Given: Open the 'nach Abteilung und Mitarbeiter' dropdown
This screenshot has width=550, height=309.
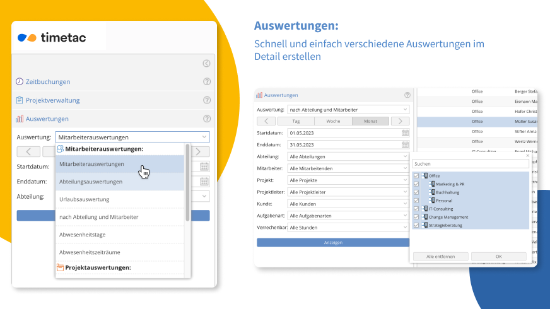Looking at the screenshot, I should 348,110.
